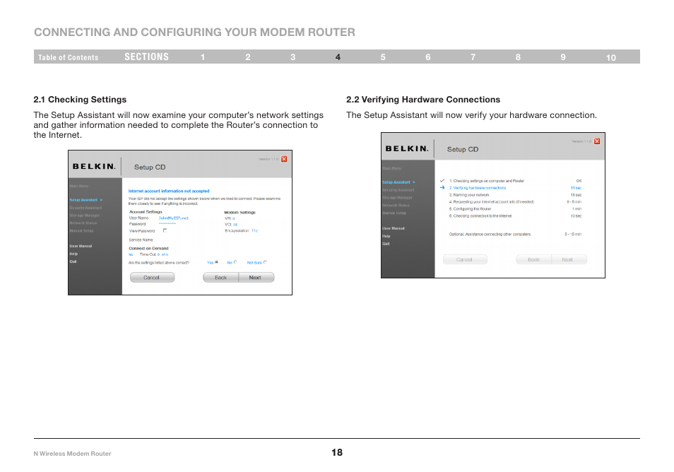Jump to section 7 in navigation bar
This screenshot has height=472, width=674.
tap(473, 57)
